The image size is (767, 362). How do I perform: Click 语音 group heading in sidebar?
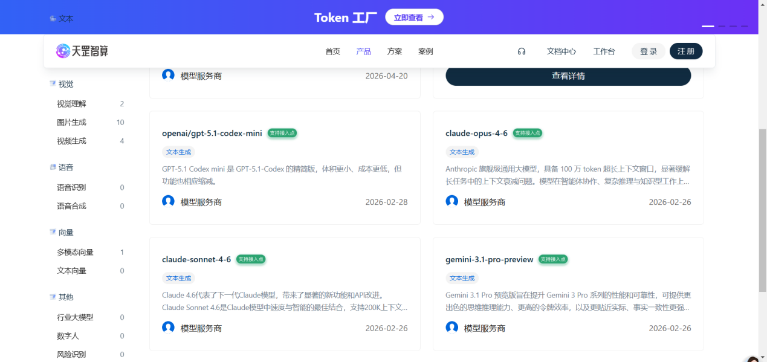[66, 167]
